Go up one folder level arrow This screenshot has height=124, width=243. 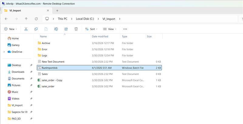tap(26, 19)
